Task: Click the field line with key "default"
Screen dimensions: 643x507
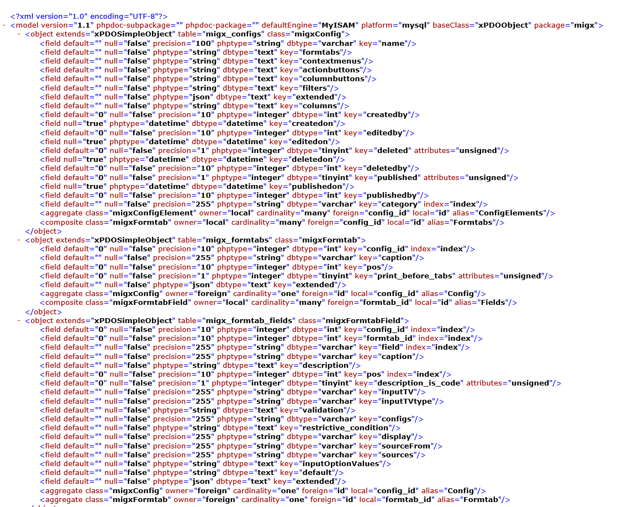Action: pos(192,473)
